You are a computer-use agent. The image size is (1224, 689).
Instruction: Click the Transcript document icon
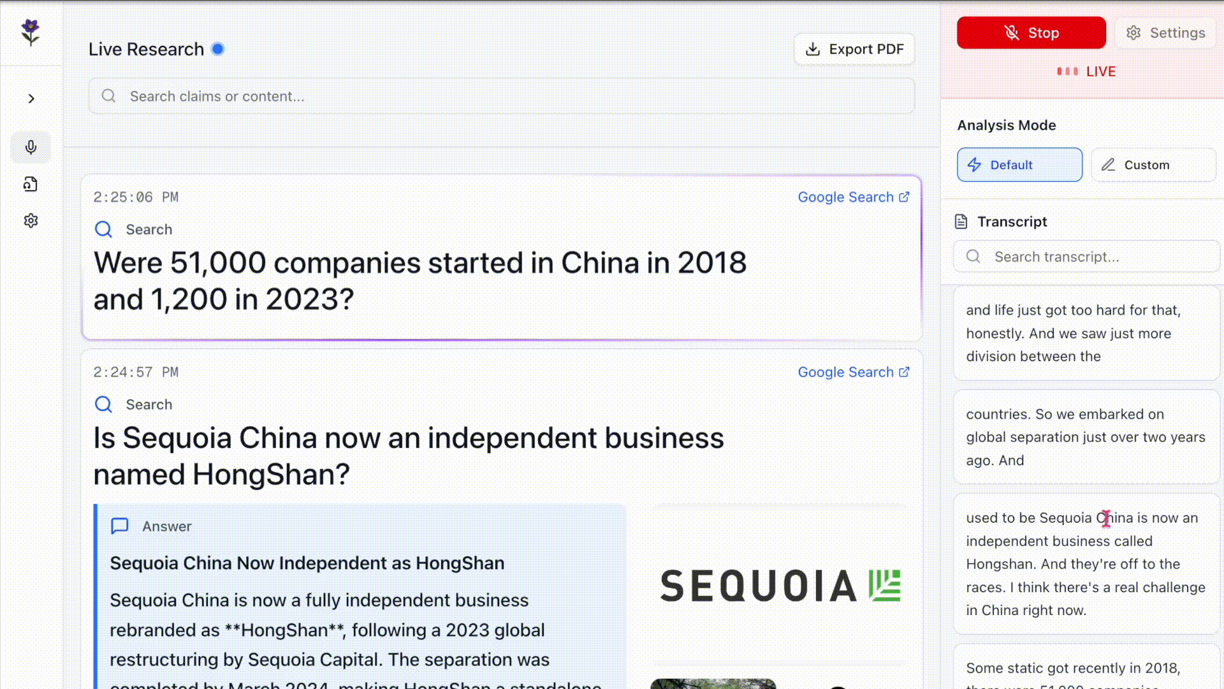point(961,221)
